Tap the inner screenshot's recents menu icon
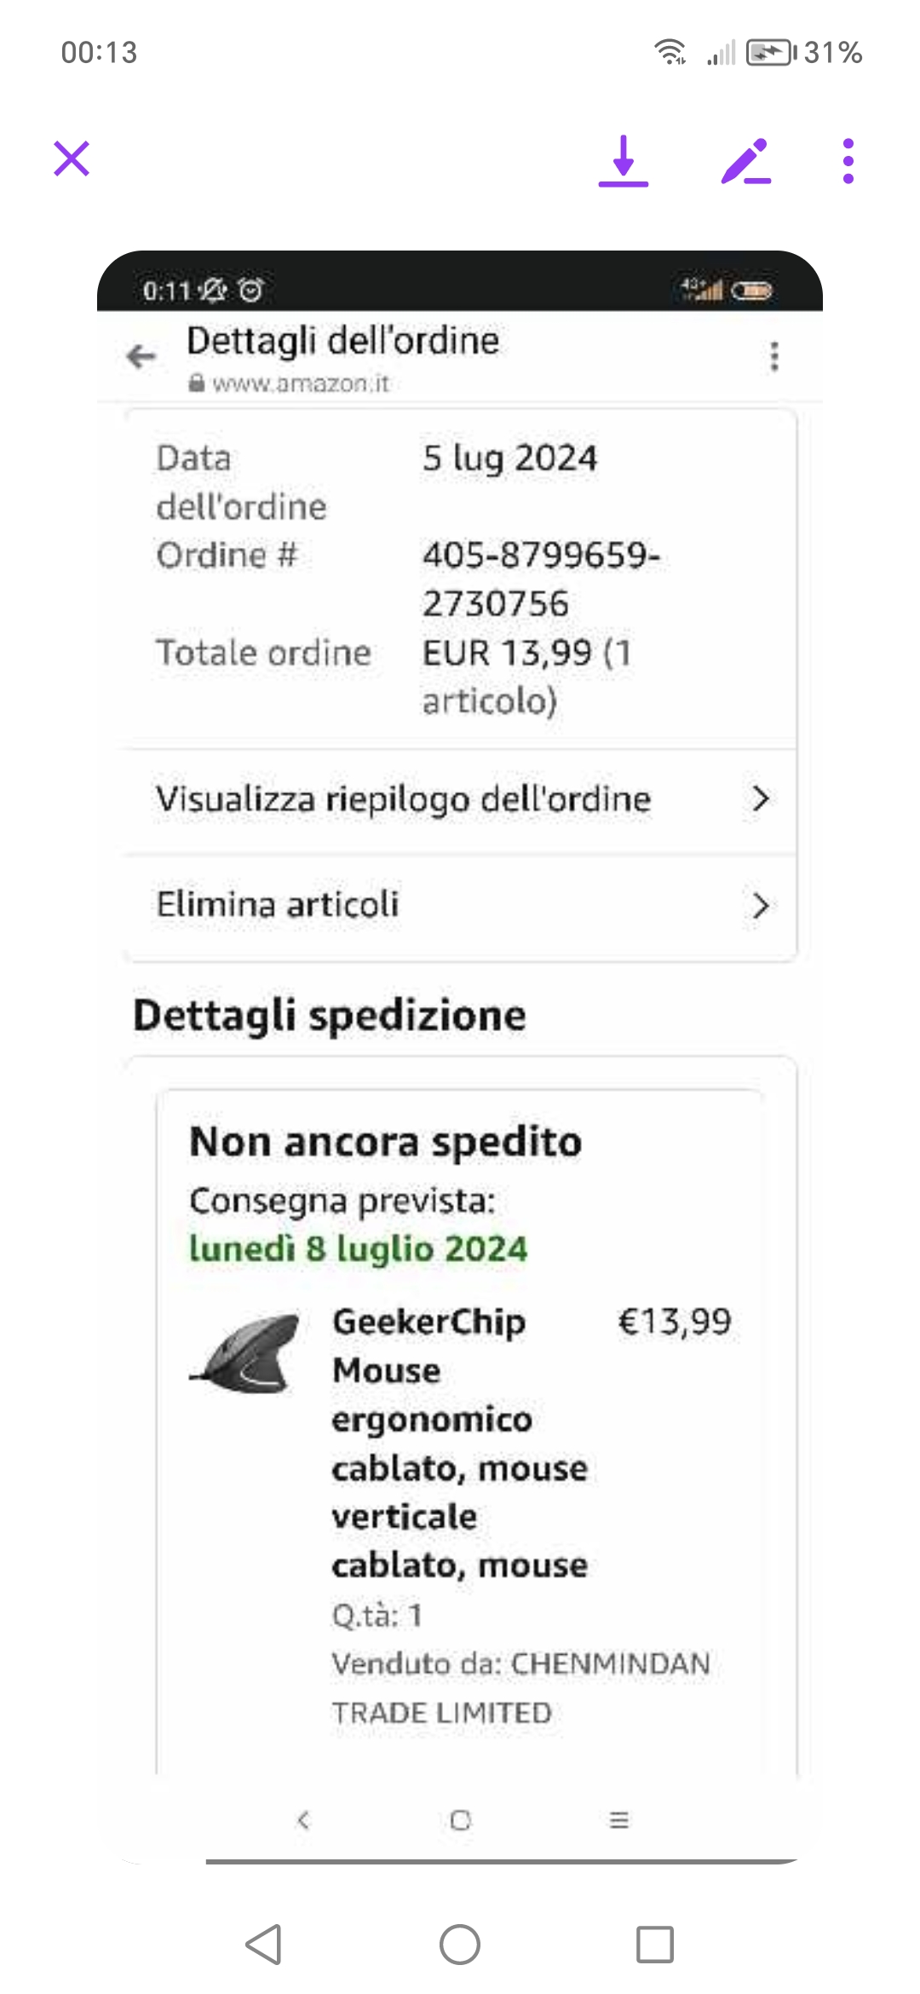920x1994 pixels. 619,1820
